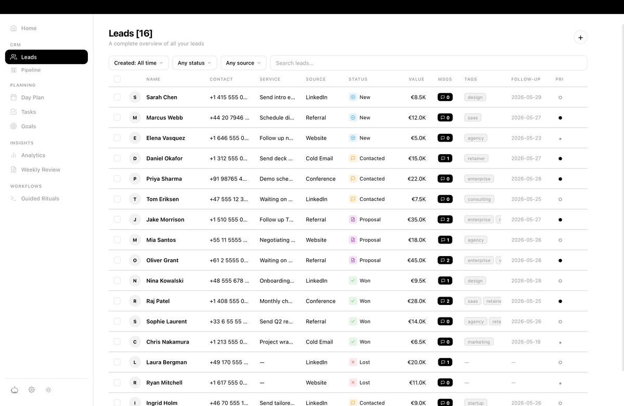Click the Weekly Review document icon

(14, 170)
